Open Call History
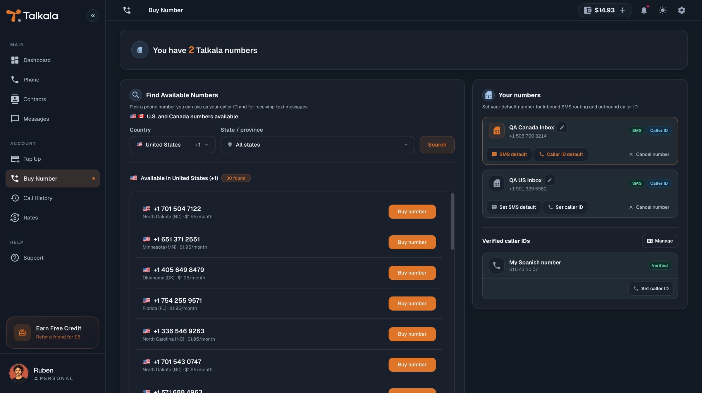 [x=53, y=198]
